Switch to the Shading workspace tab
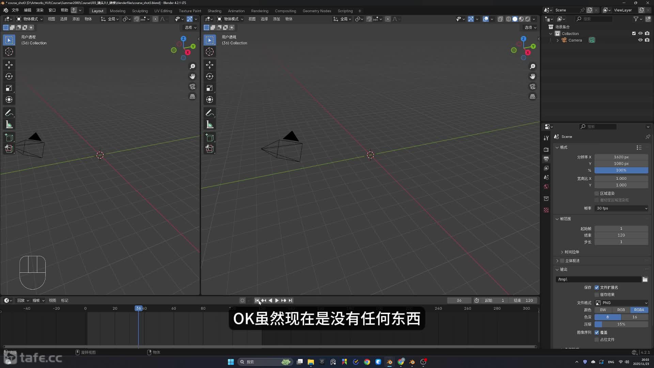The width and height of the screenshot is (654, 368). pos(214,11)
